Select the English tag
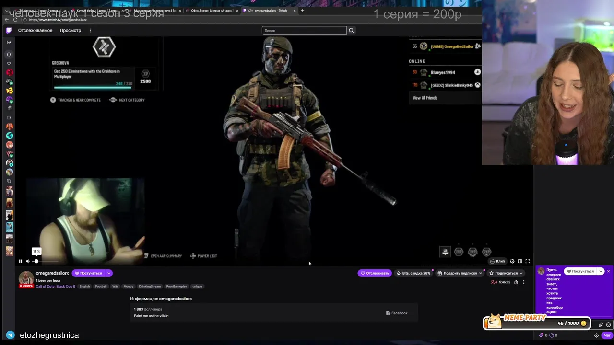The width and height of the screenshot is (614, 345). pos(84,286)
